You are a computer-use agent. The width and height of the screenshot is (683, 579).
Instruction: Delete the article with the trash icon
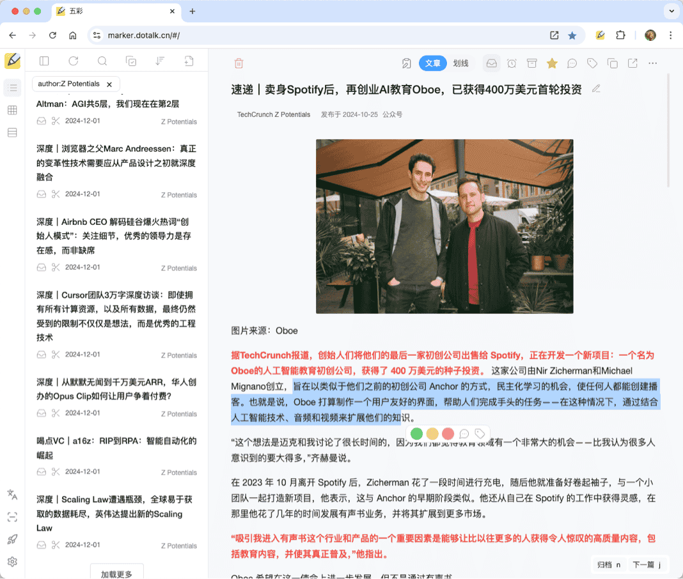pyautogui.click(x=239, y=63)
